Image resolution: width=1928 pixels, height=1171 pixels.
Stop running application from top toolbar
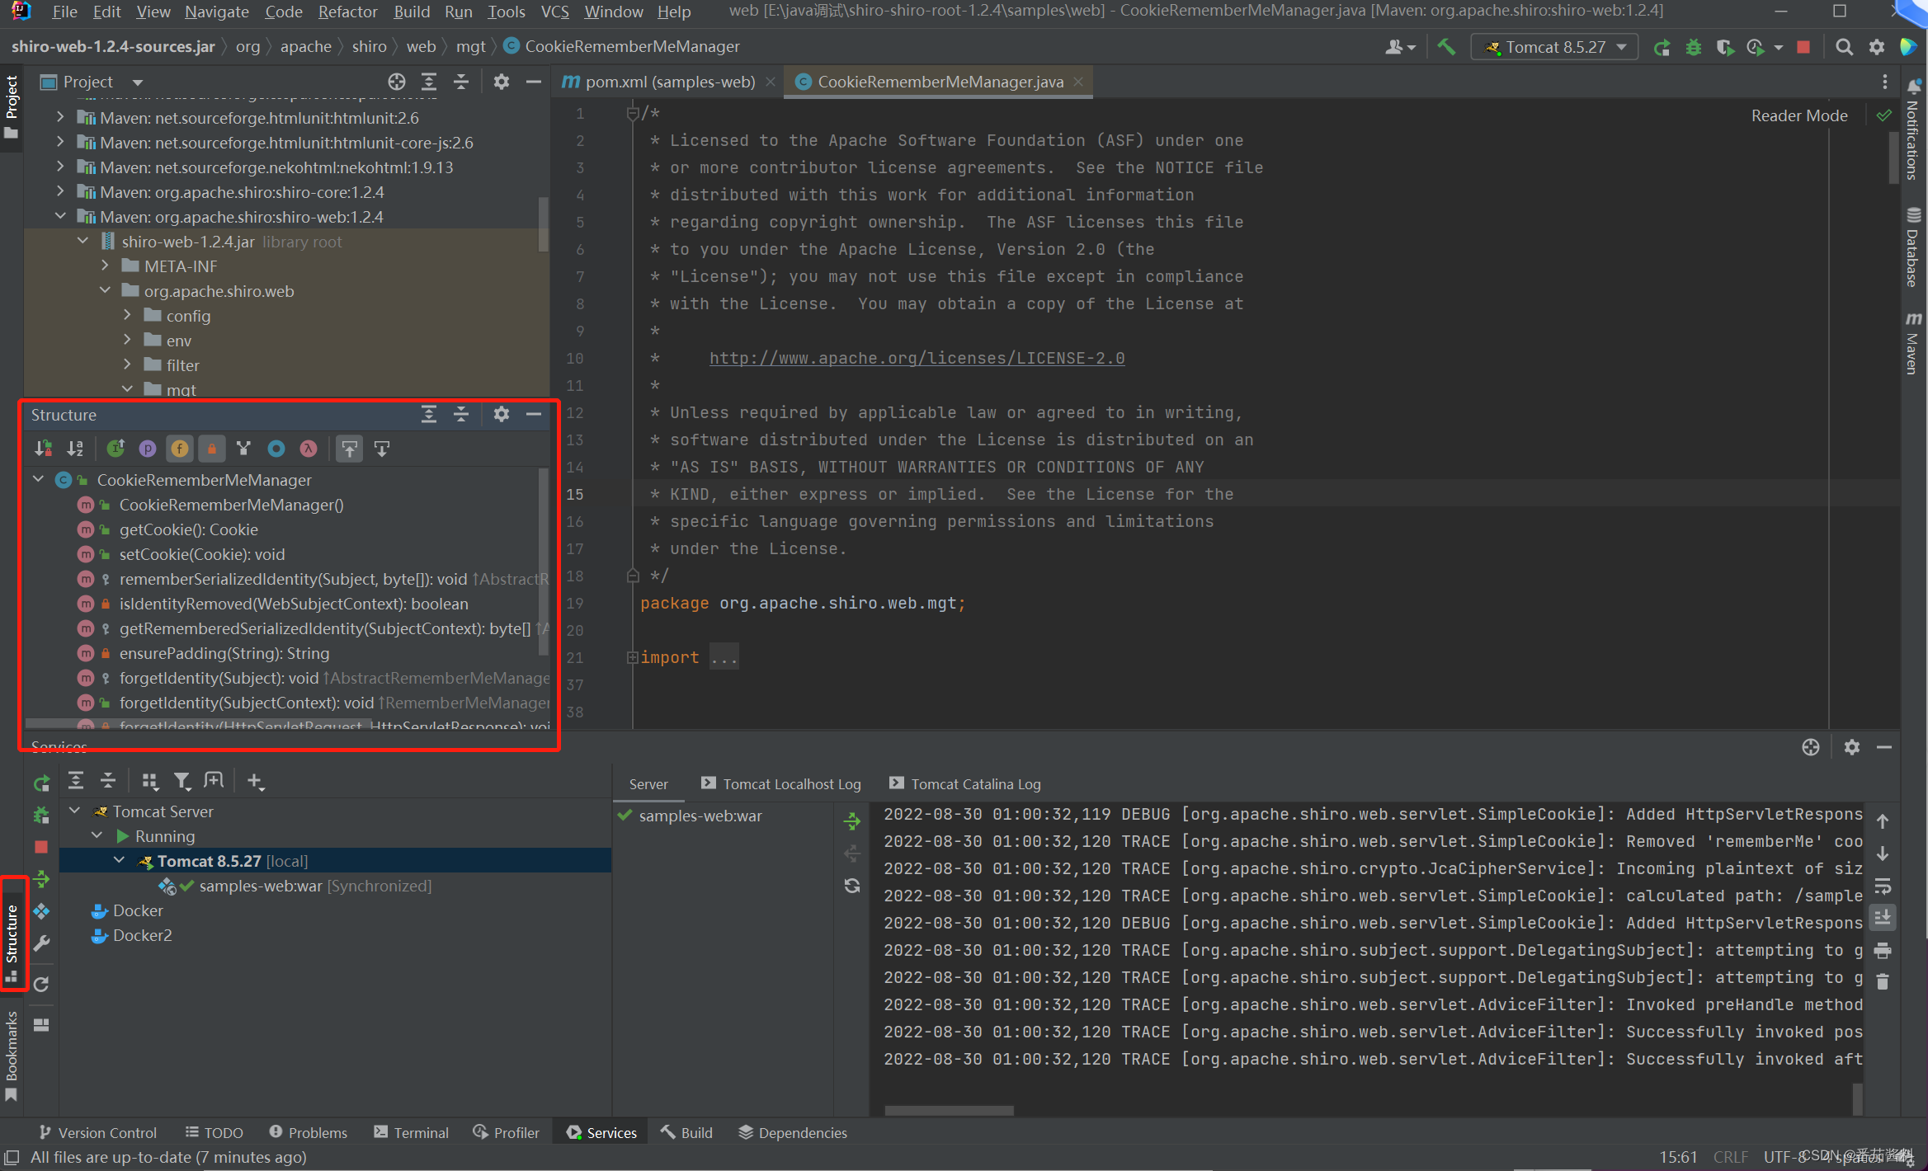coord(1803,47)
